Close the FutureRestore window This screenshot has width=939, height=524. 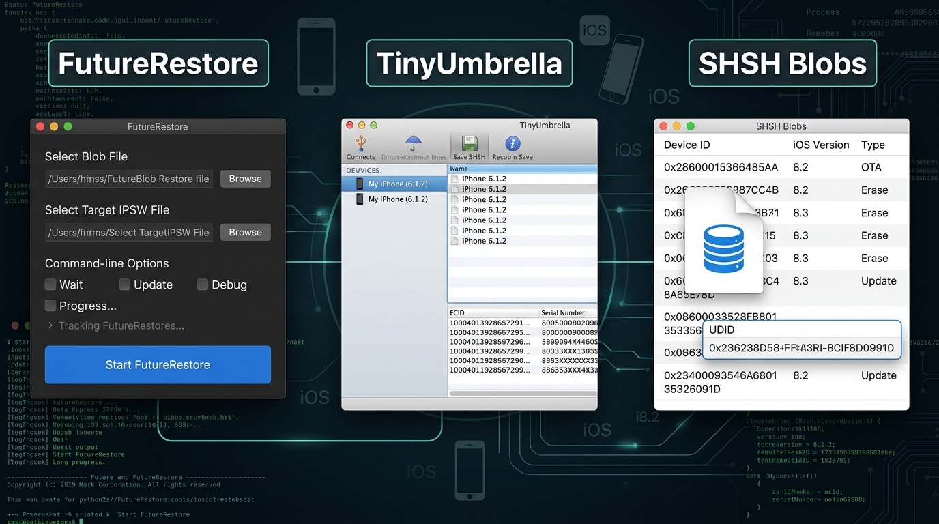pos(40,127)
